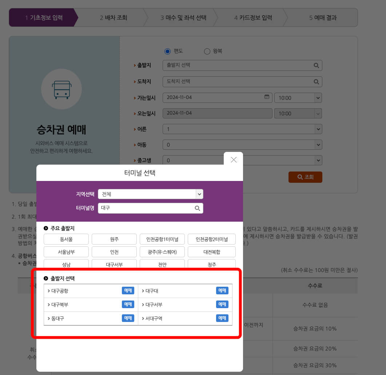Click the 조회 search button
The width and height of the screenshot is (386, 375).
click(305, 177)
